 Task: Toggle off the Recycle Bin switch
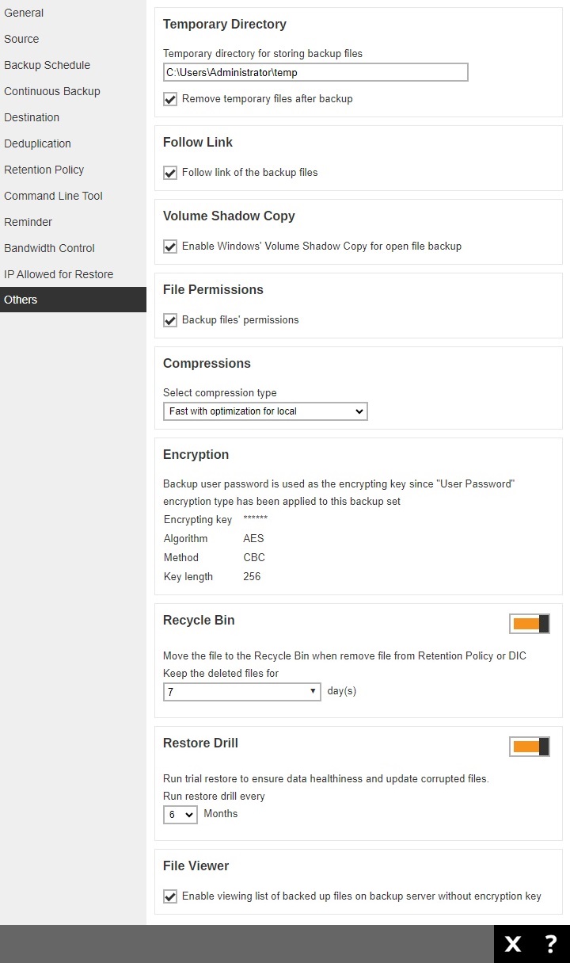[529, 624]
